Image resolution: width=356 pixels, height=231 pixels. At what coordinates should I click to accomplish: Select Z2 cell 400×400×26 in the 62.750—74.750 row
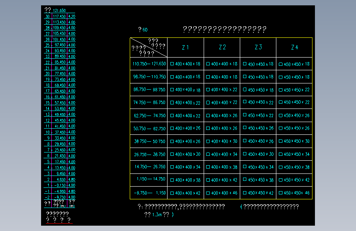(222, 115)
